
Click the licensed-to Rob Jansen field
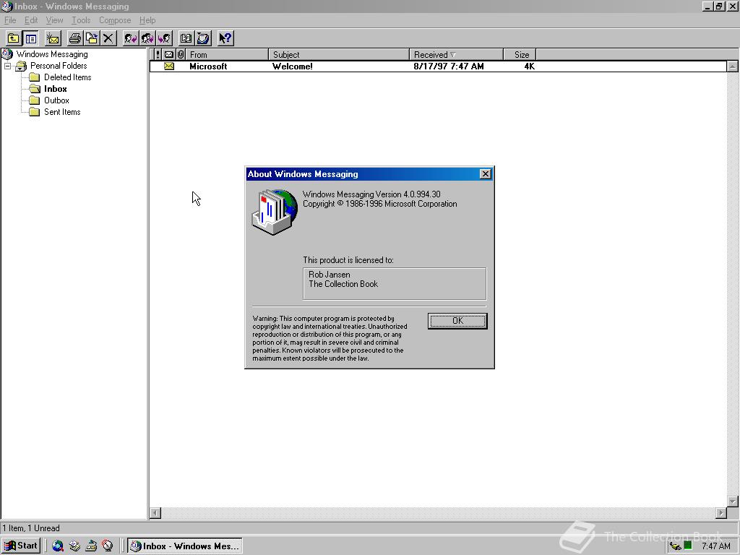[395, 283]
